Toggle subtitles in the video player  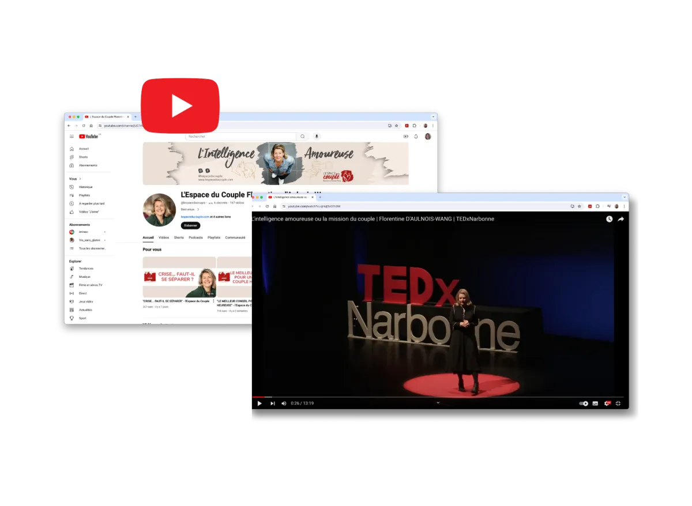coord(595,403)
